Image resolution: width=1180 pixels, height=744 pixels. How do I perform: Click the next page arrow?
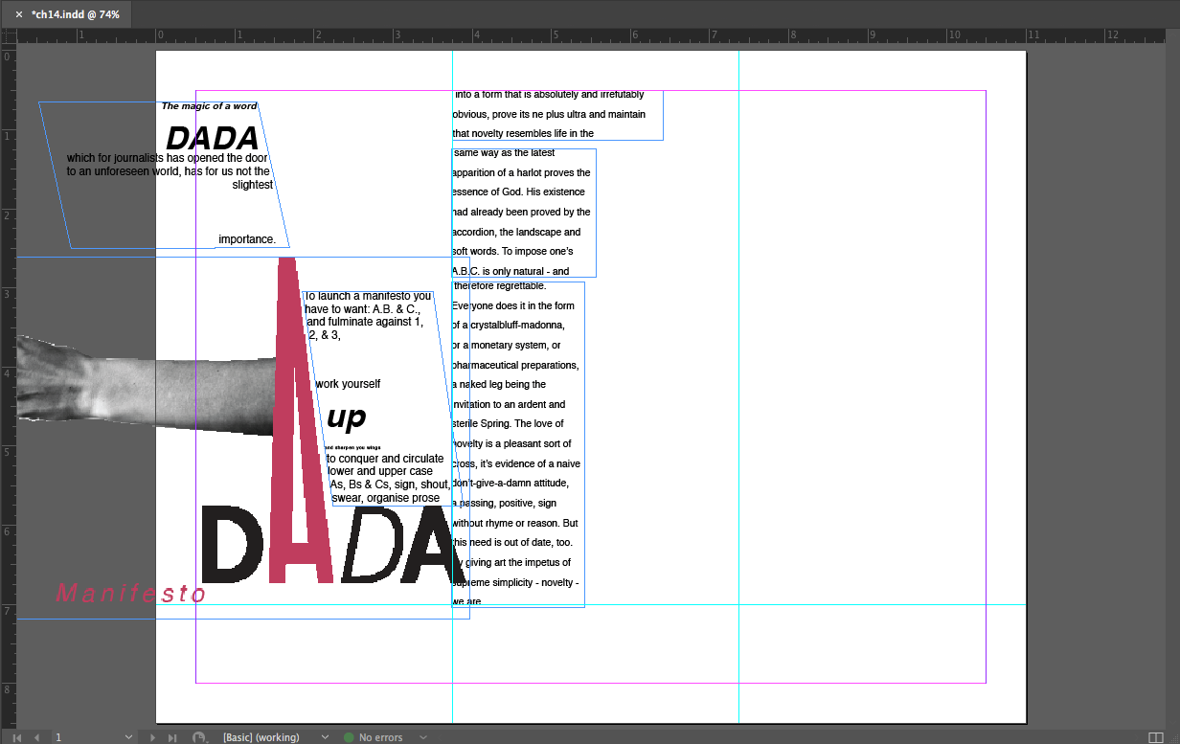(152, 737)
